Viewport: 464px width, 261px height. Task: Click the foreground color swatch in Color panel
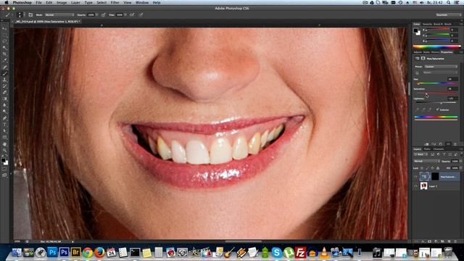tap(415, 30)
